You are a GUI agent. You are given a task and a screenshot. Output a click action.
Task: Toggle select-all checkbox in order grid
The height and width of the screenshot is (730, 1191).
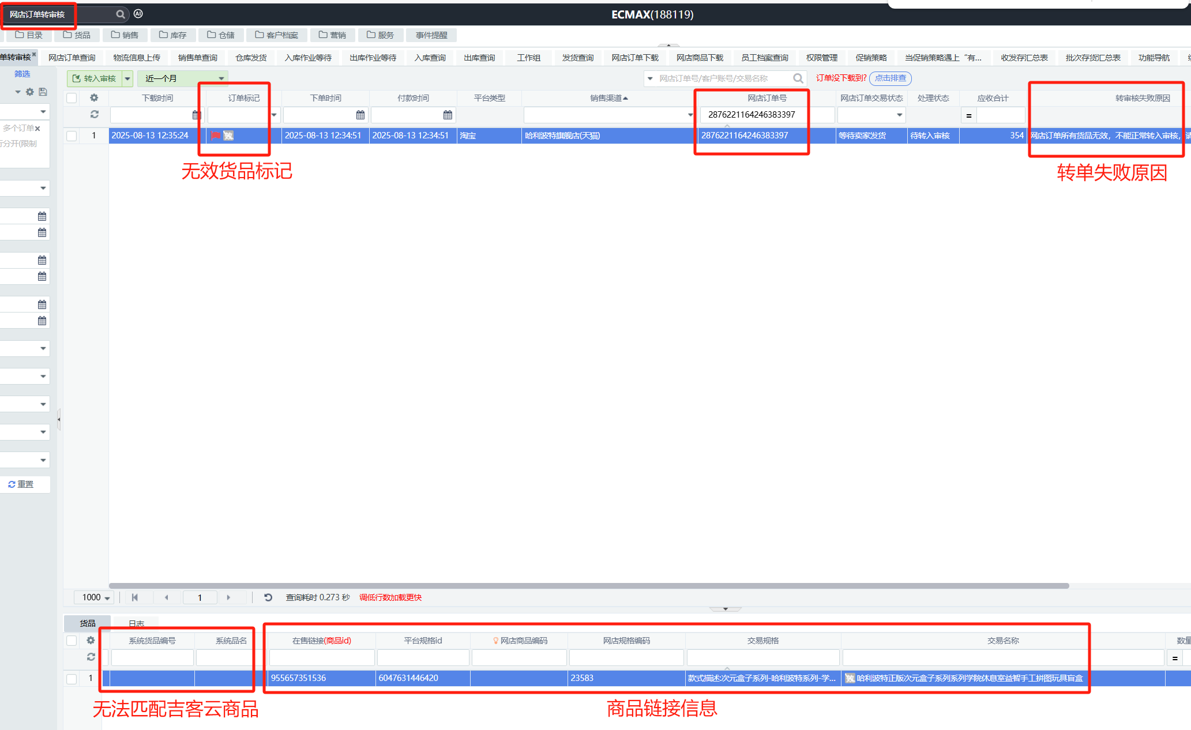click(72, 98)
